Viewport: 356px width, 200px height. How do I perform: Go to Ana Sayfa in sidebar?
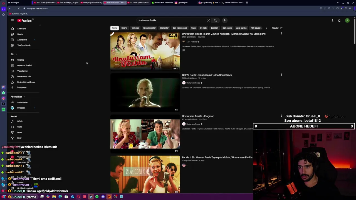[x=22, y=29]
